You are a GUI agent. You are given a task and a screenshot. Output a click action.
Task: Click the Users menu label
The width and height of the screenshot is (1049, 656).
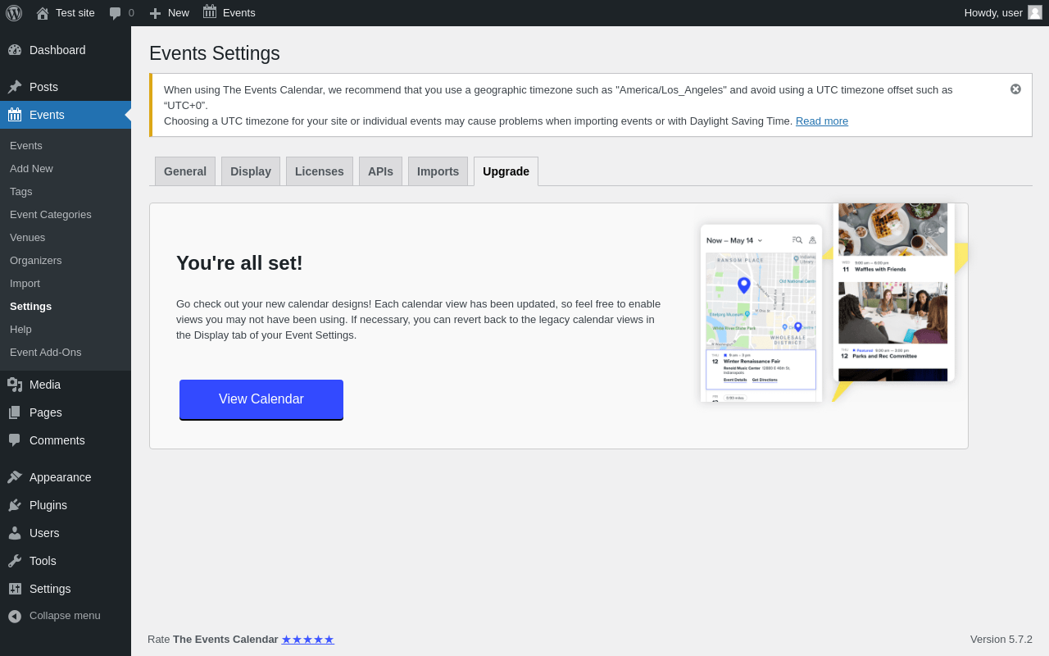(x=44, y=533)
